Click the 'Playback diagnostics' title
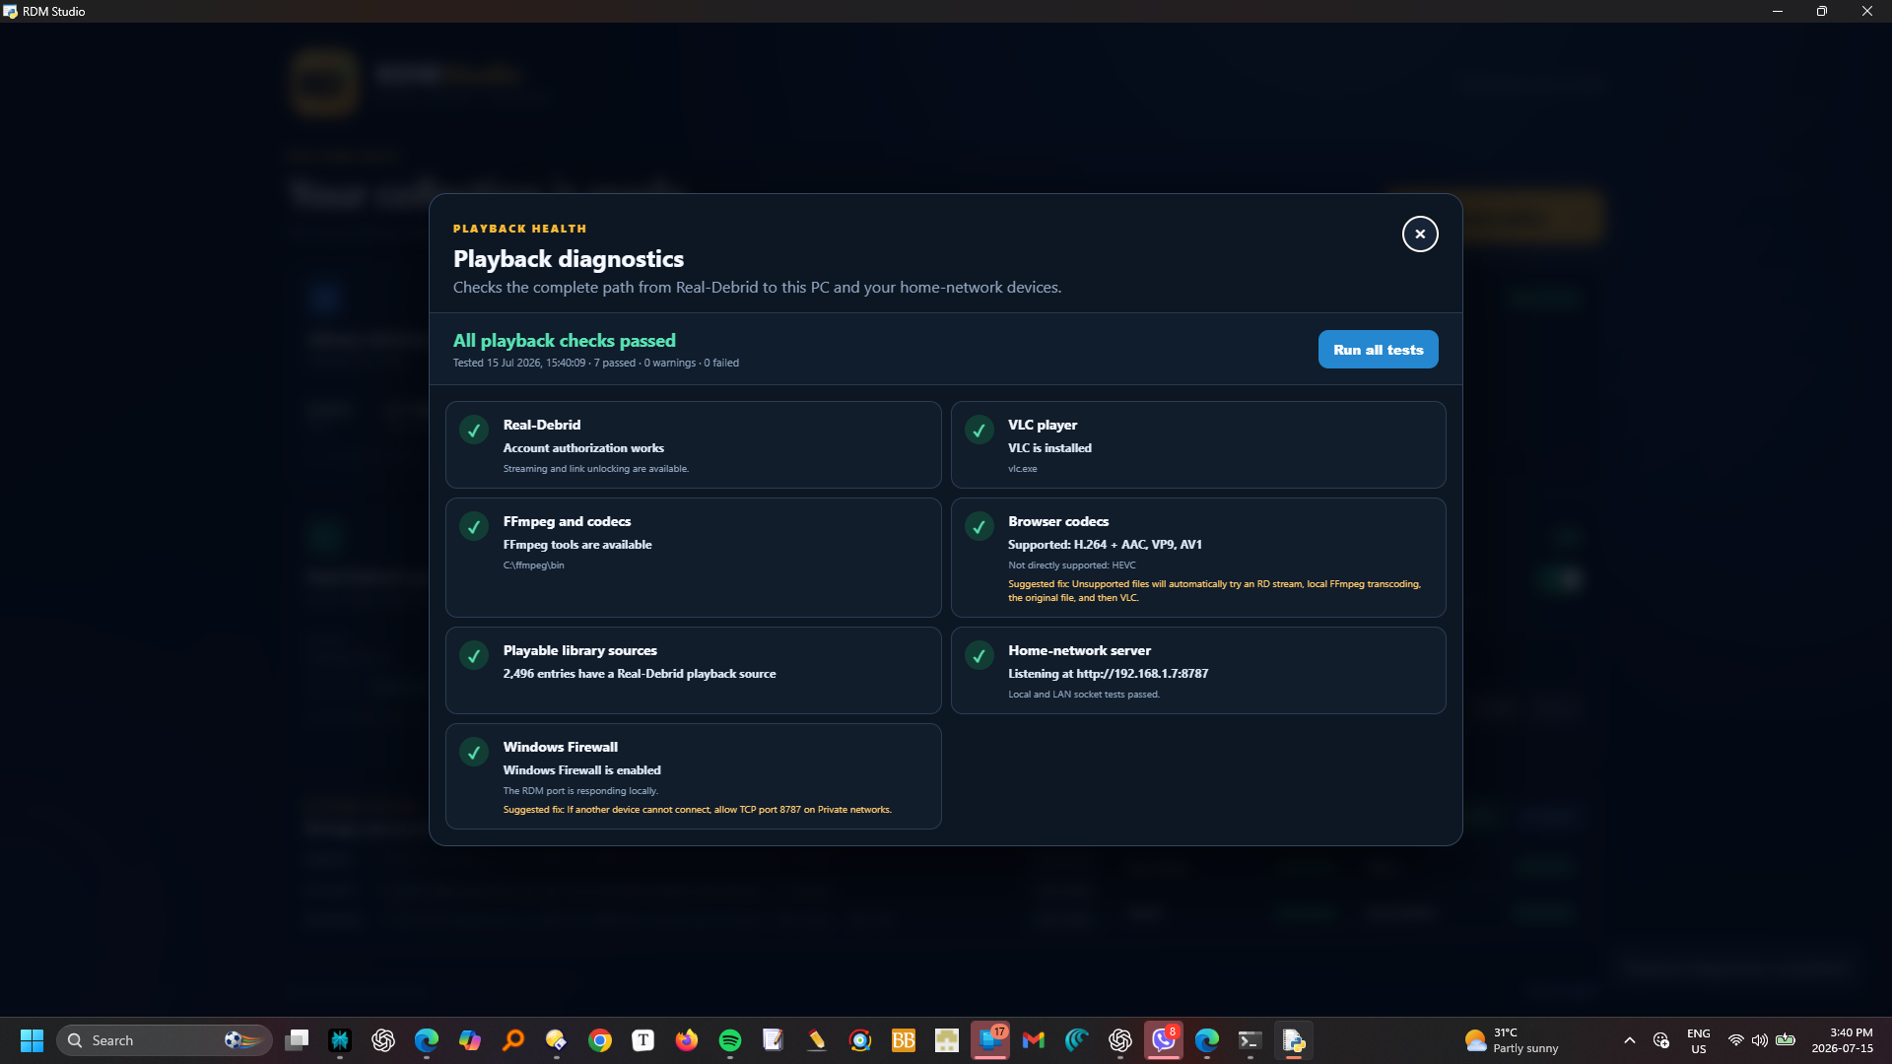Screen dimensions: 1892x1064 (x=569, y=259)
